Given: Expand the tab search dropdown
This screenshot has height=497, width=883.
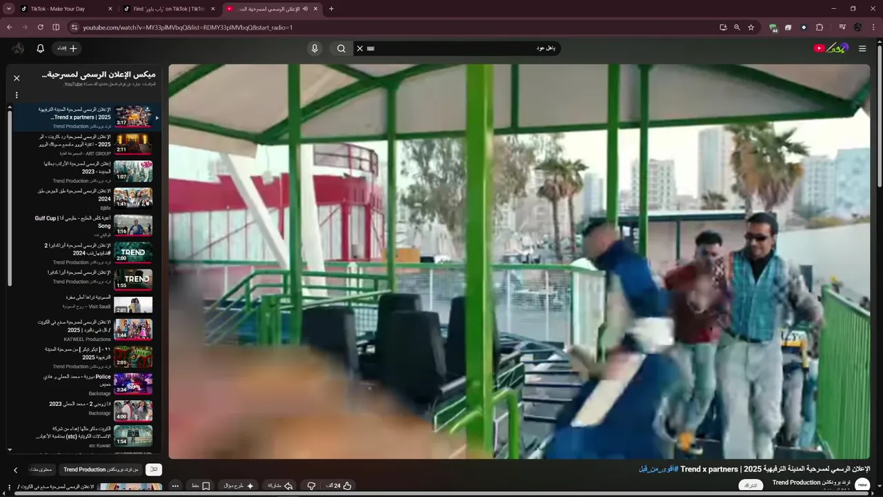Looking at the screenshot, I should coord(8,9).
